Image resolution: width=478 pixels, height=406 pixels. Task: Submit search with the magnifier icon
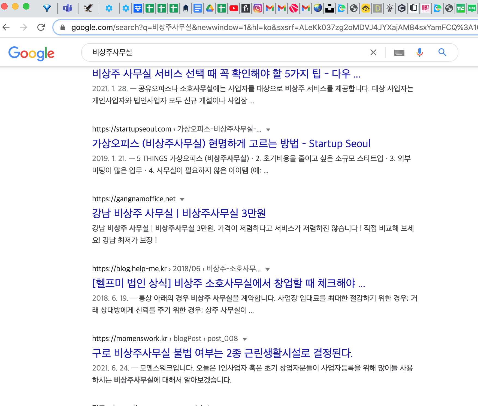442,52
